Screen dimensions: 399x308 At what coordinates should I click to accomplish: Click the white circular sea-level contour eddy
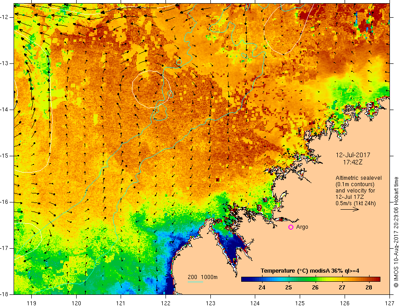pos(151,89)
